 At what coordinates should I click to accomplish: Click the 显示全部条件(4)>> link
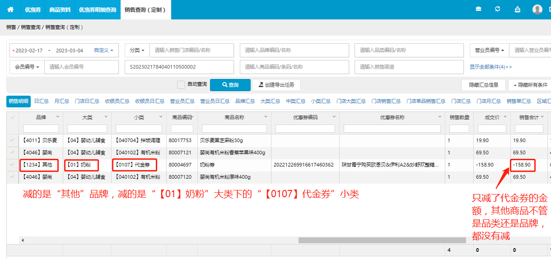pyautogui.click(x=490, y=67)
